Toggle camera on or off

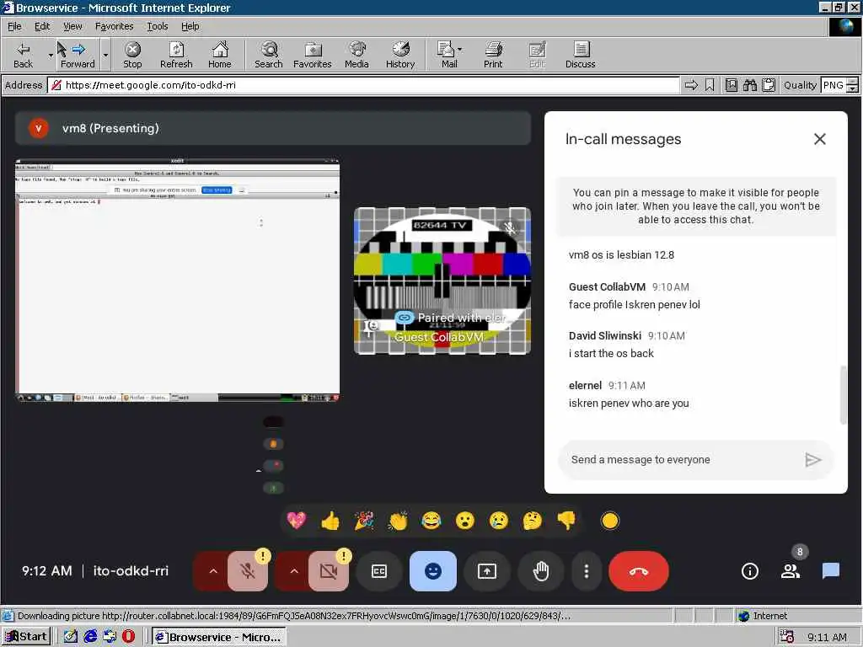pyautogui.click(x=329, y=571)
